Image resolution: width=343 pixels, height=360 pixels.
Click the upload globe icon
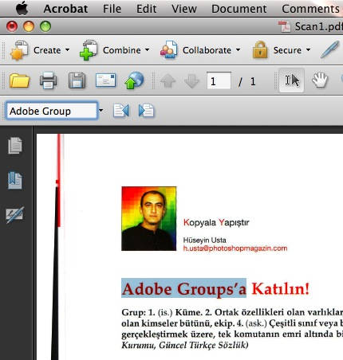[x=134, y=80]
